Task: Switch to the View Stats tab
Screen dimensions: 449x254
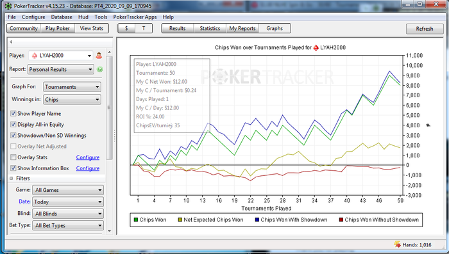Action: [x=92, y=28]
